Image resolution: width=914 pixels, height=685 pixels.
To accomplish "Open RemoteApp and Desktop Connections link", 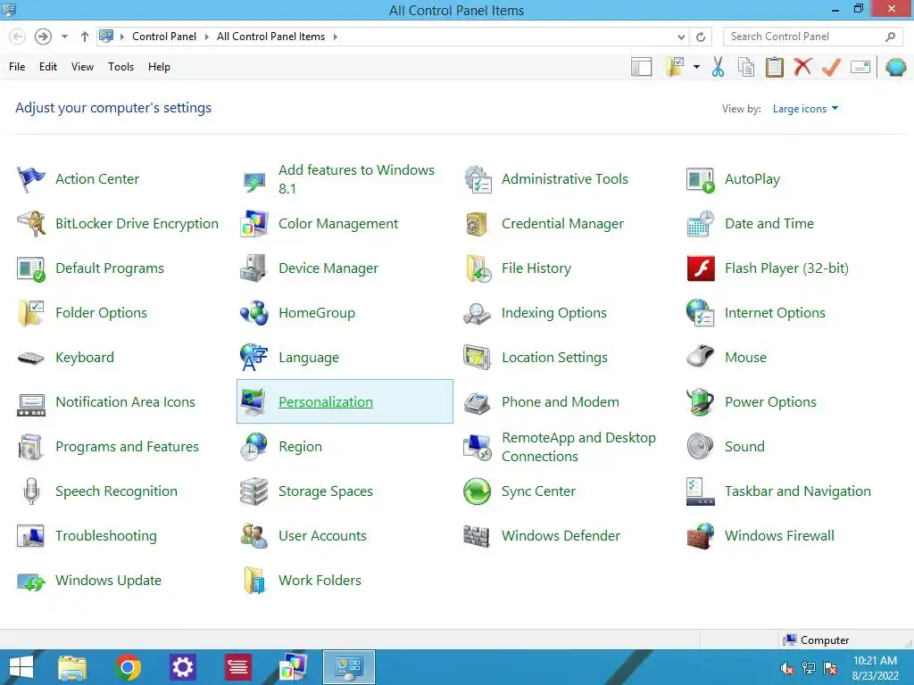I will click(x=578, y=447).
